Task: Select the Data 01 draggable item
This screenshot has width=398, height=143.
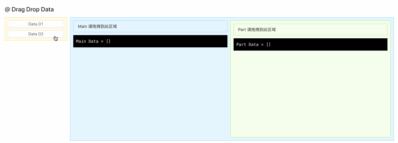Action: [36, 24]
